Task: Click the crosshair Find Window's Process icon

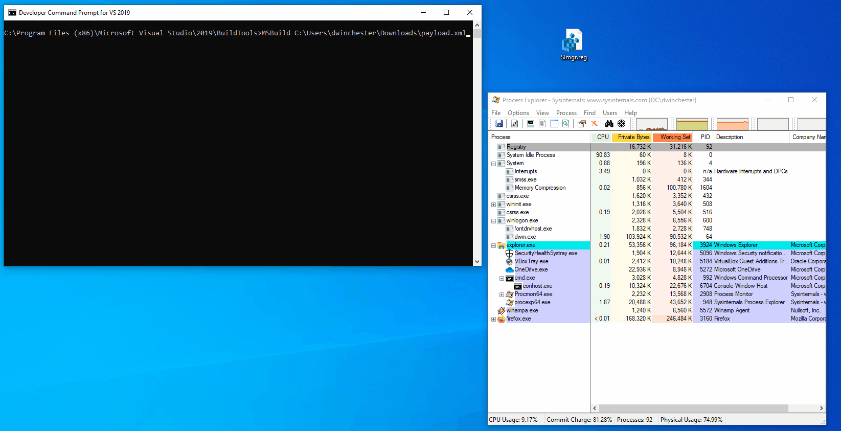Action: (622, 124)
